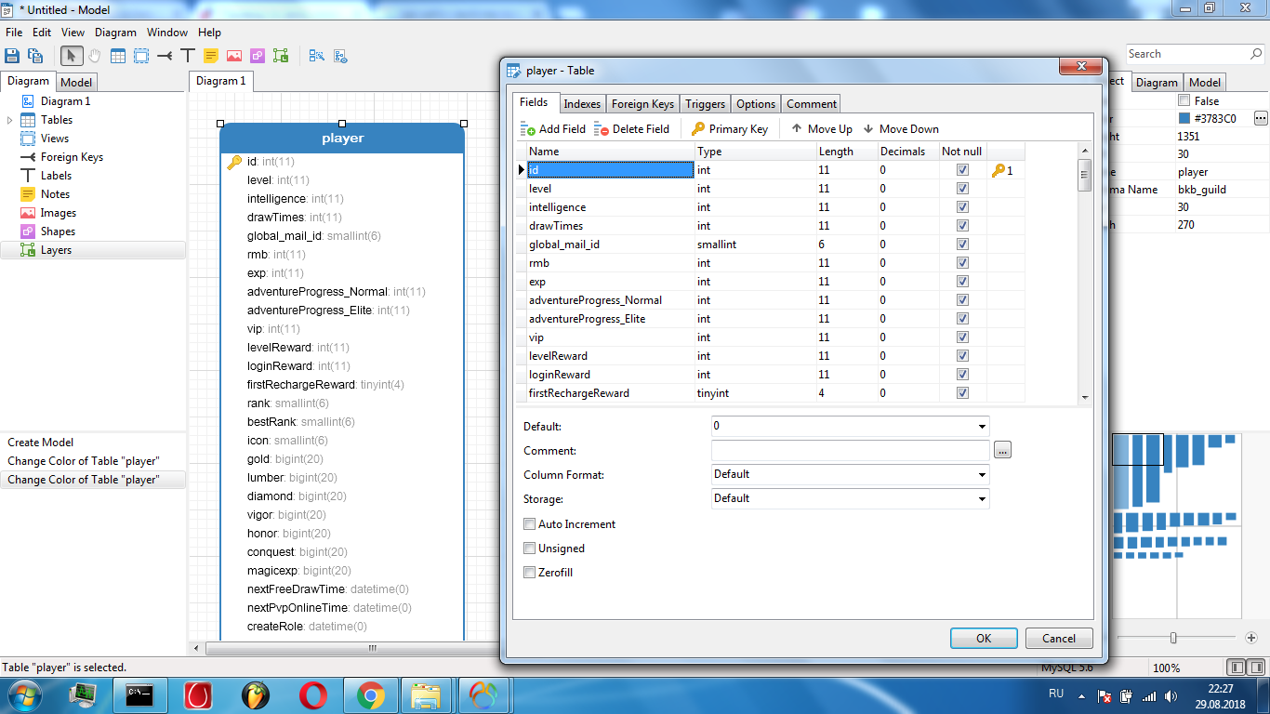Click the preview/export SQL toolbar icon
The width and height of the screenshot is (1270, 714).
tap(340, 56)
